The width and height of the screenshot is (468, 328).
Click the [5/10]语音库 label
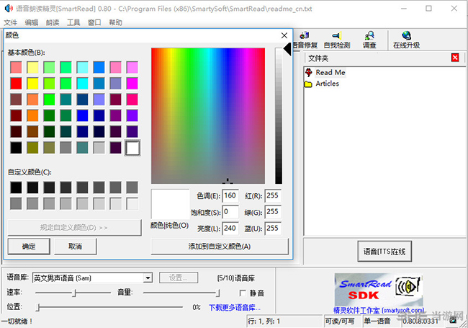coord(235,278)
